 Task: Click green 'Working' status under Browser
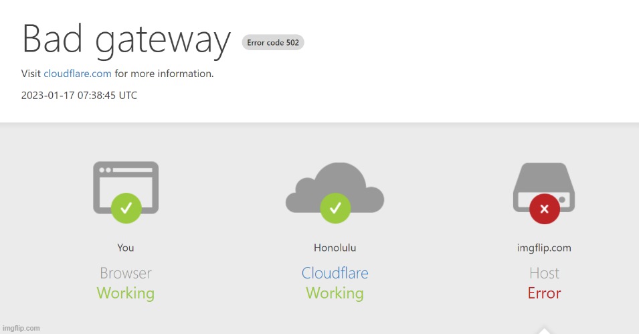pos(126,293)
